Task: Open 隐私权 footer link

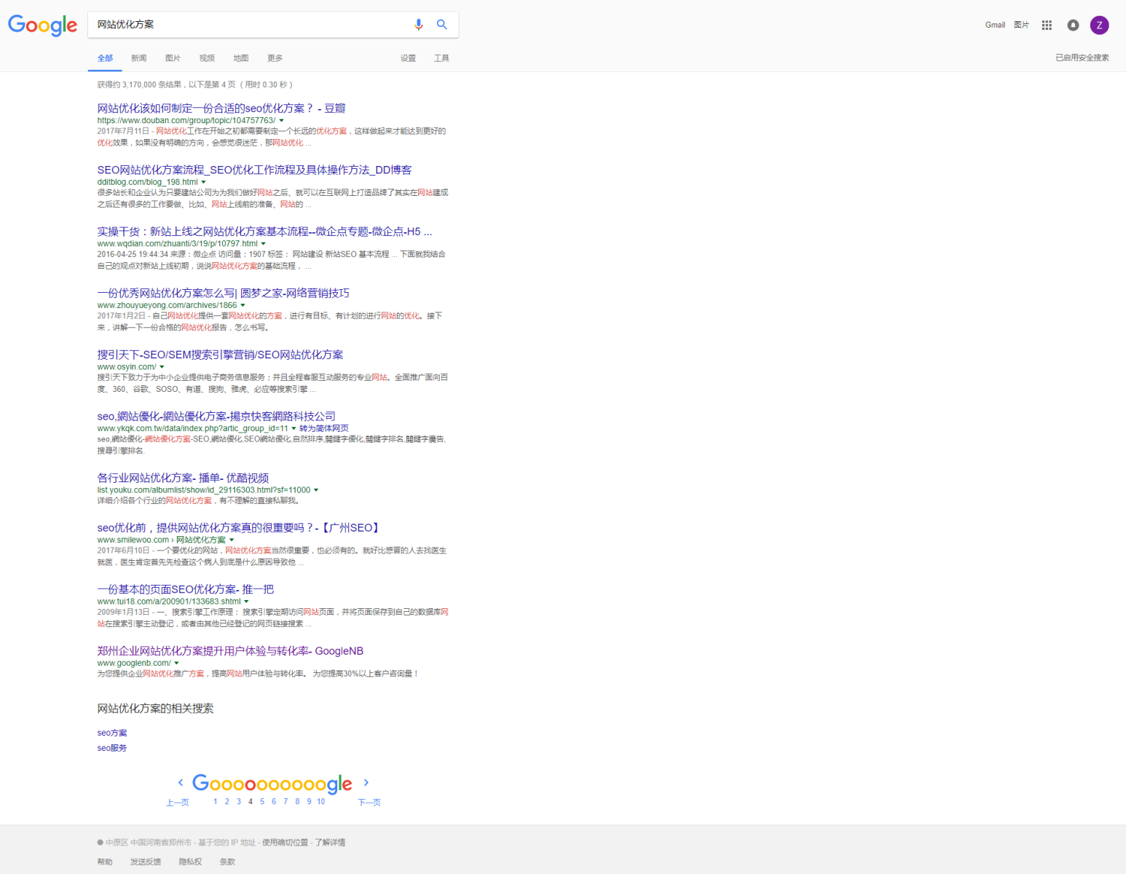Action: [190, 862]
